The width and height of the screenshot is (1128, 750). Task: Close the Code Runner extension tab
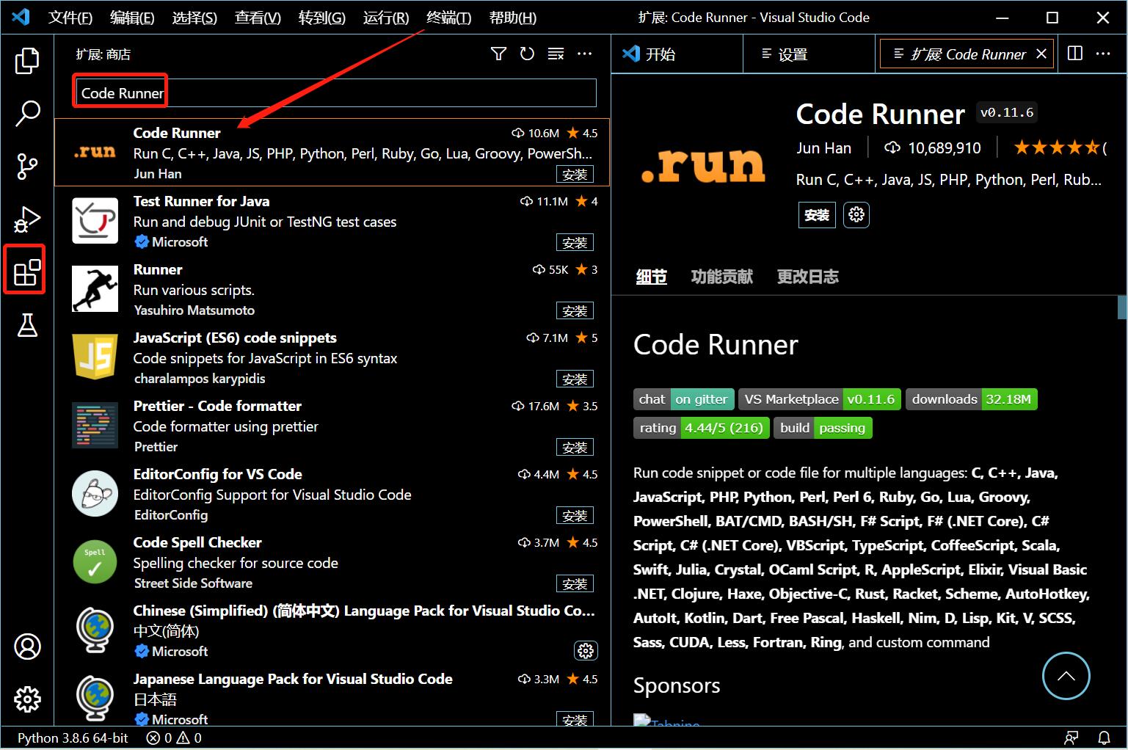(x=1041, y=54)
